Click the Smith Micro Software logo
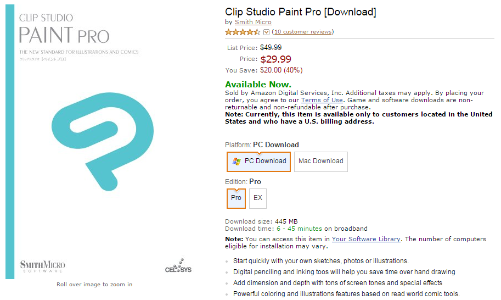This screenshot has width=501, height=300. (x=42, y=266)
